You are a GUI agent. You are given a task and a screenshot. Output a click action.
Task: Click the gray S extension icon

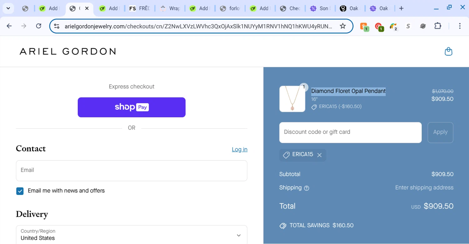(408, 26)
